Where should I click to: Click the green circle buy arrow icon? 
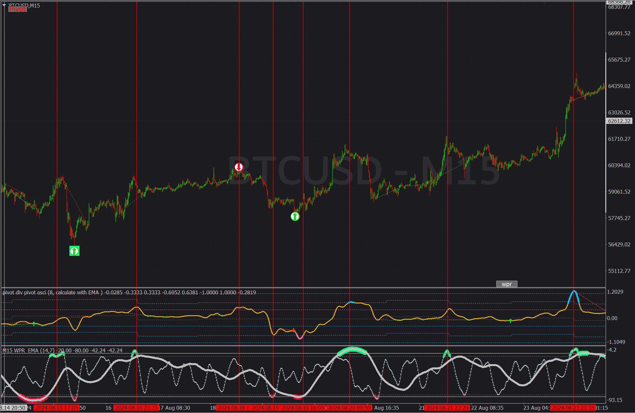[295, 216]
